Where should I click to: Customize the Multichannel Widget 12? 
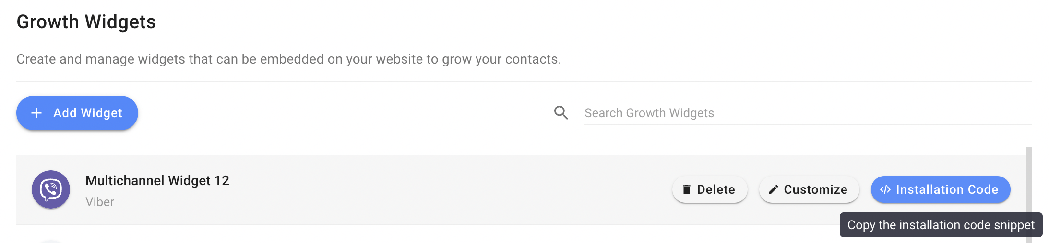coord(809,190)
